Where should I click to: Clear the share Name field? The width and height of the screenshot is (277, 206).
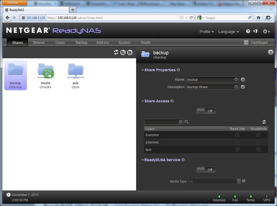236,80
